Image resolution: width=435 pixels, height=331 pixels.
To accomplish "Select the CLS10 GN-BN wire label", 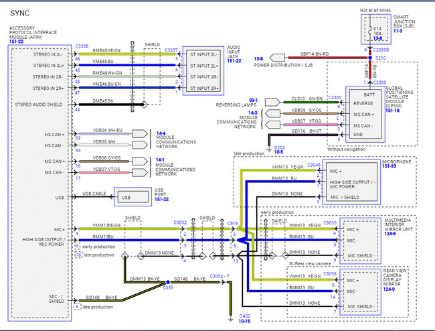I will click(x=307, y=98).
